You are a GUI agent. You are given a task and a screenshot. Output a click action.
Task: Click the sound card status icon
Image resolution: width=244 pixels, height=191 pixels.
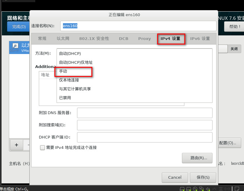pyautogui.click(x=208, y=189)
